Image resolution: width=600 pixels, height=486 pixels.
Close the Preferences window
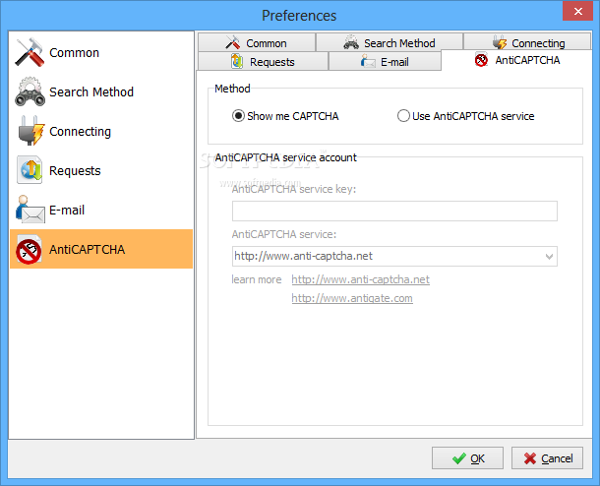pos(577,11)
